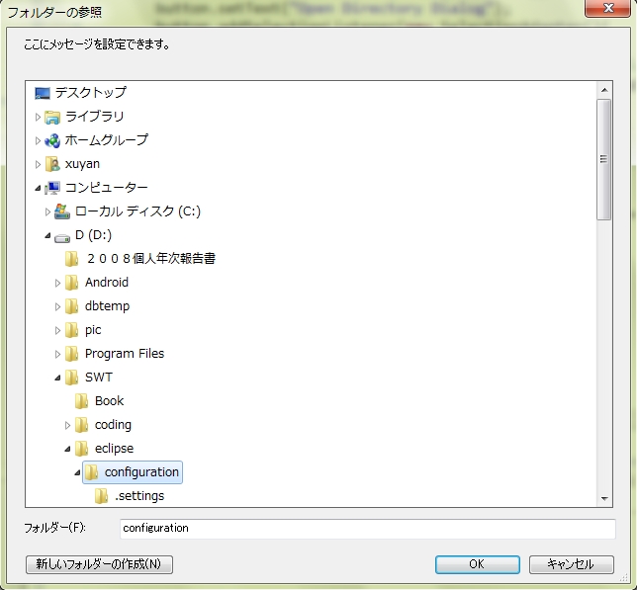
Task: Select the coding folder
Action: 113,425
